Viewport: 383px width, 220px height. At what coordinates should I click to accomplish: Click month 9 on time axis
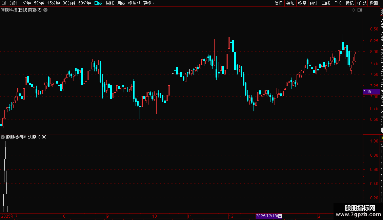[107, 216]
